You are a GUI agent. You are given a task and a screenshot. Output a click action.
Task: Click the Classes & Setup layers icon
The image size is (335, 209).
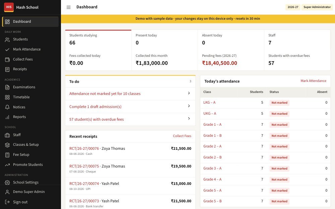point(7,145)
